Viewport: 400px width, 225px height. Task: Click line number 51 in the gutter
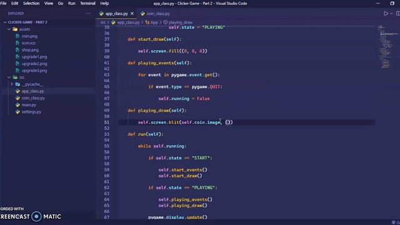pyautogui.click(x=107, y=122)
